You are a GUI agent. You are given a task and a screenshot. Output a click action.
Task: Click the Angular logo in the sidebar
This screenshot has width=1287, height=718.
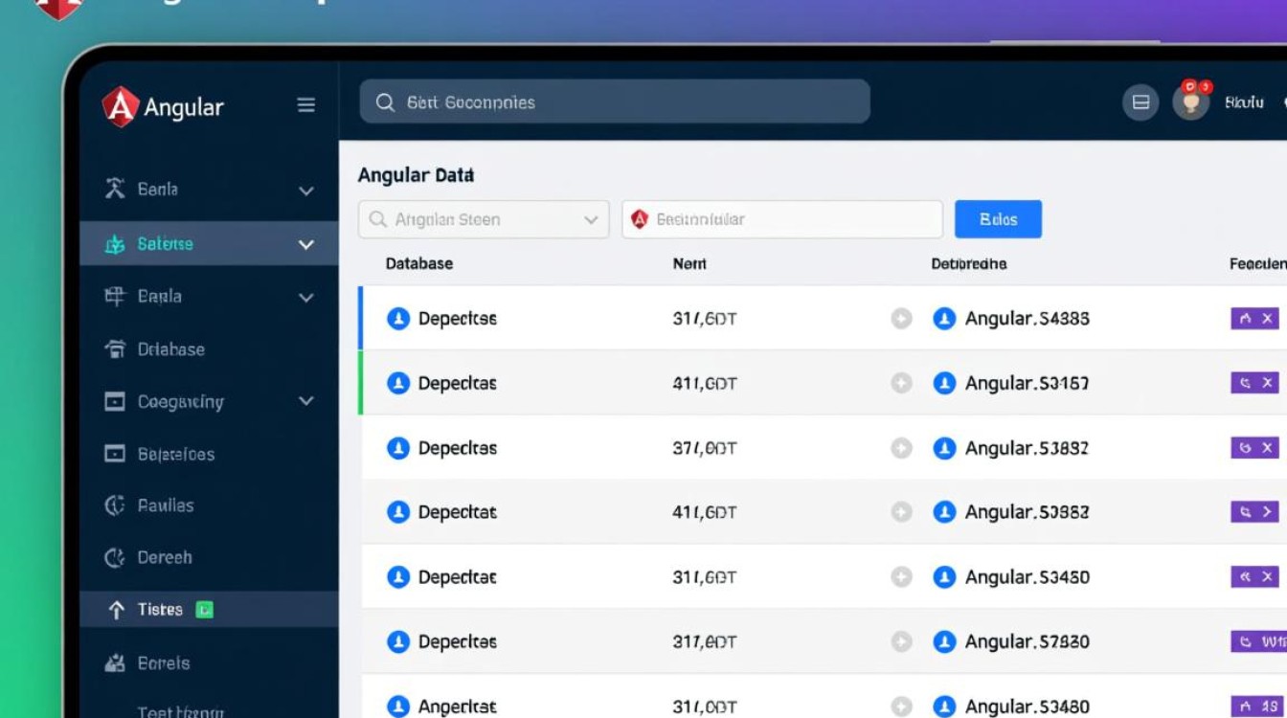point(121,106)
